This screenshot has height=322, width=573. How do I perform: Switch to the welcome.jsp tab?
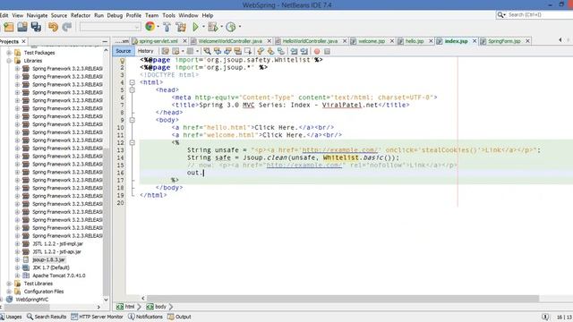372,41
